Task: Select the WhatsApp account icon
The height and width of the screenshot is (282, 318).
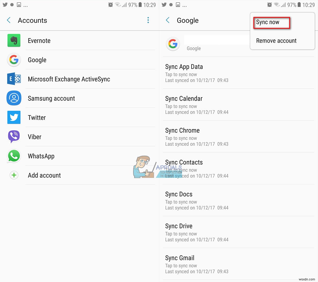Action: click(14, 156)
